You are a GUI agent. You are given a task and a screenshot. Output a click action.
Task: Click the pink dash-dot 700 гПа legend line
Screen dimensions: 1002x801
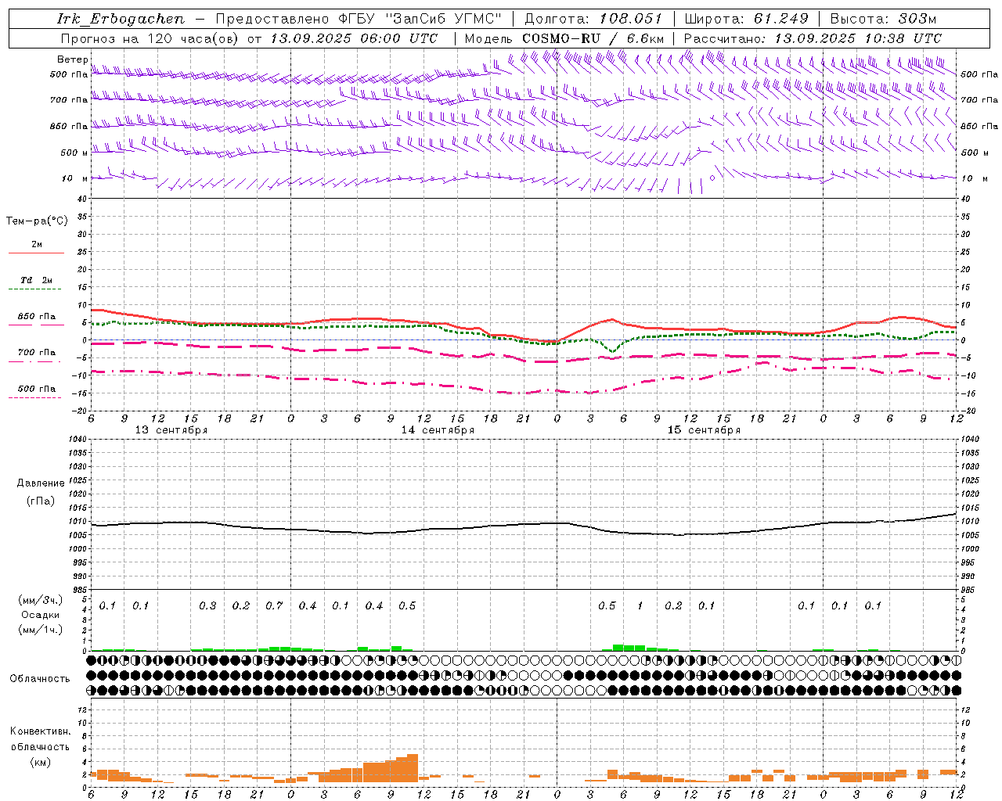click(x=35, y=362)
